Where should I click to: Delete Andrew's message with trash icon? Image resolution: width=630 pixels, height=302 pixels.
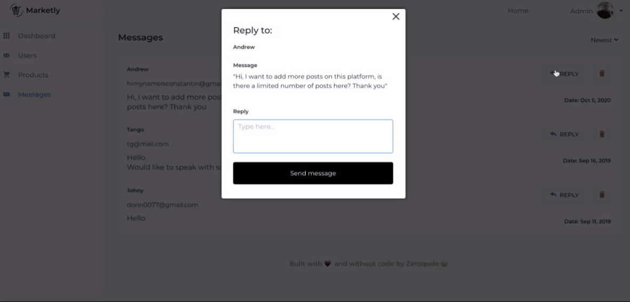tap(602, 74)
